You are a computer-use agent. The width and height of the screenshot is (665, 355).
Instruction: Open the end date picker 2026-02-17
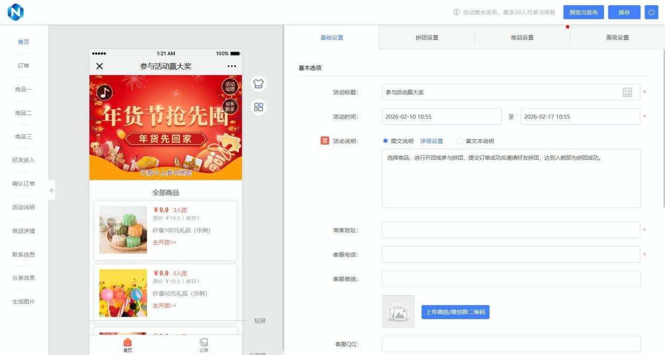[580, 117]
